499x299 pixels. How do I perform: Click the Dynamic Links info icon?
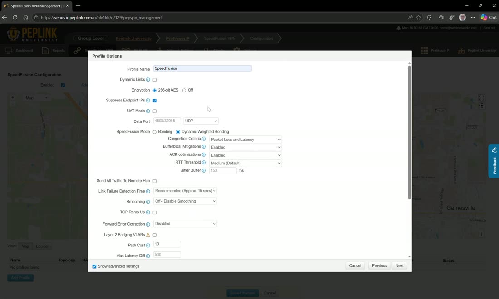pyautogui.click(x=148, y=80)
